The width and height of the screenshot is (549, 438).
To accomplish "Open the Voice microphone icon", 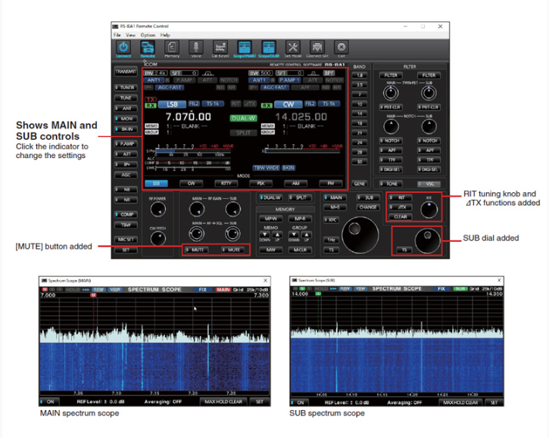I will [x=195, y=47].
